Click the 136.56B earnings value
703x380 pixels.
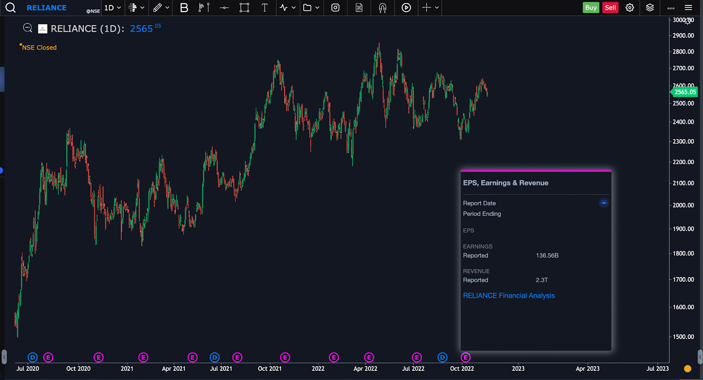547,255
